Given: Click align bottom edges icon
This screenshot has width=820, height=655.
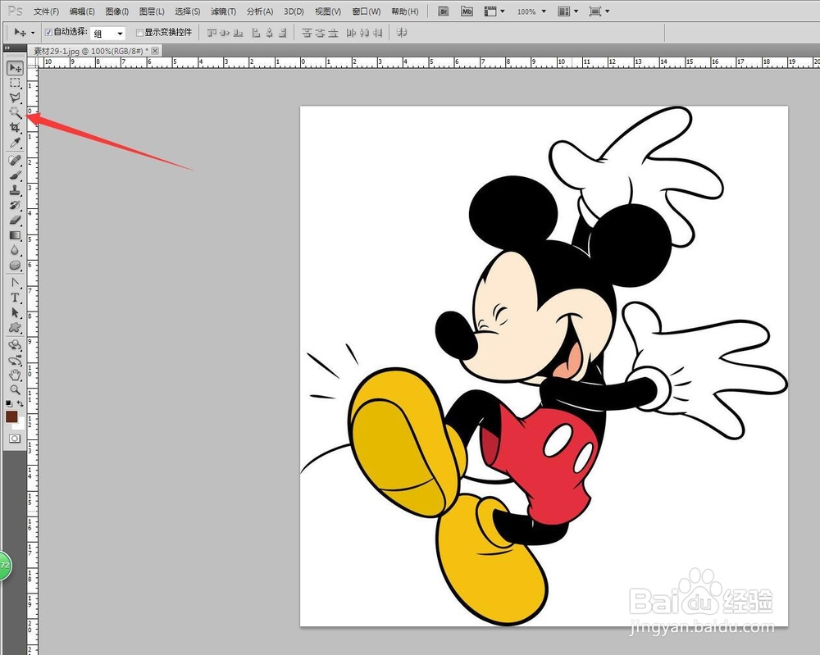Looking at the screenshot, I should [238, 33].
